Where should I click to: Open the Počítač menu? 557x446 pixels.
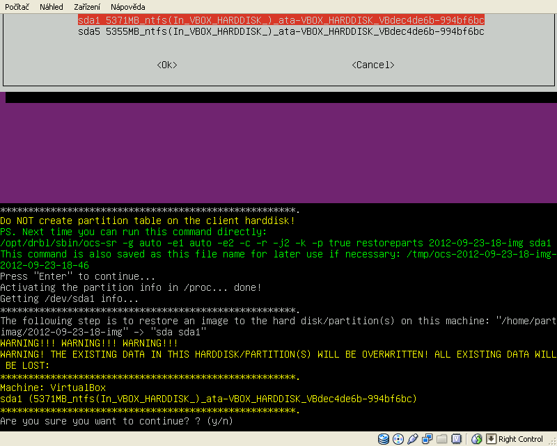pyautogui.click(x=17, y=6)
